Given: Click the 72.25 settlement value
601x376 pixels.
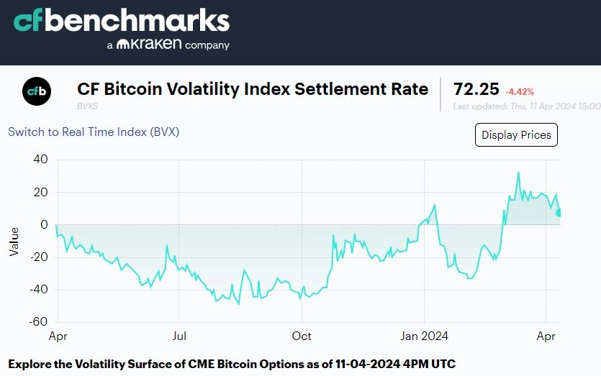Looking at the screenshot, I should pos(476,89).
